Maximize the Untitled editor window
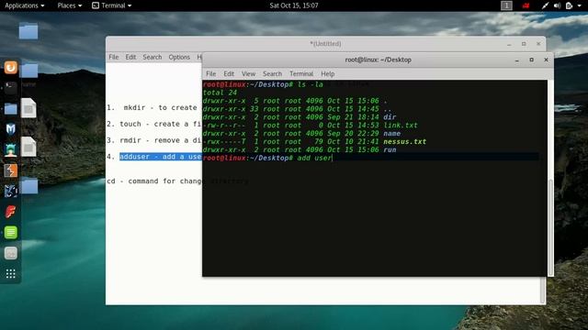Viewport: 588px width, 330px height. click(x=524, y=44)
